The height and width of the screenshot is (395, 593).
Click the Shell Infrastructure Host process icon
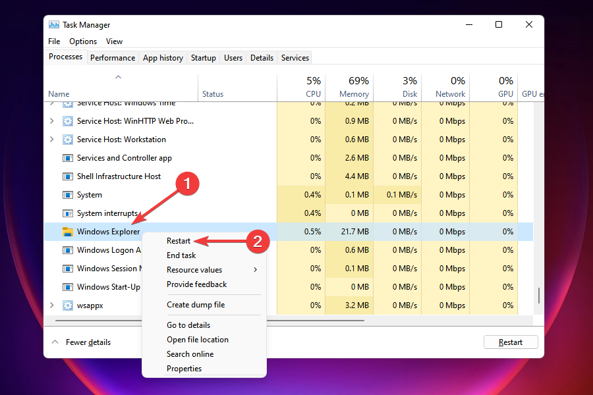(67, 176)
